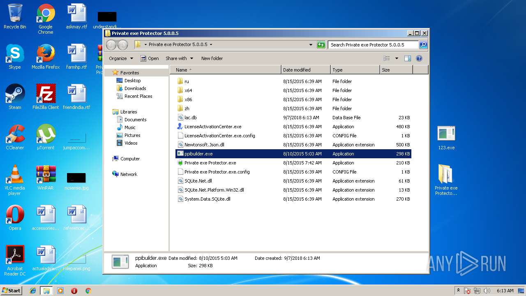Click the Forward navigation arrow
This screenshot has height=296, width=526.
click(122, 45)
